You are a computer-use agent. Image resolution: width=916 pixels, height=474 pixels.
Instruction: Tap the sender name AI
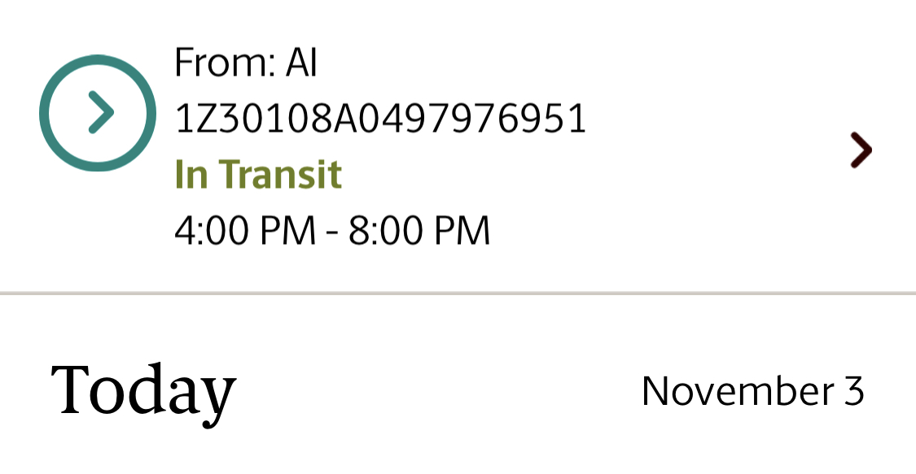301,62
